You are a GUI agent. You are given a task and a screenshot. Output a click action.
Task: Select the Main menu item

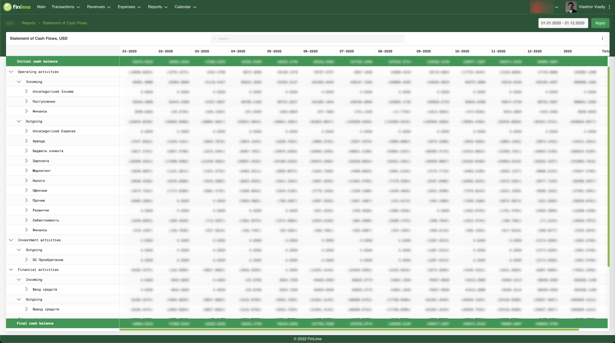click(x=41, y=6)
